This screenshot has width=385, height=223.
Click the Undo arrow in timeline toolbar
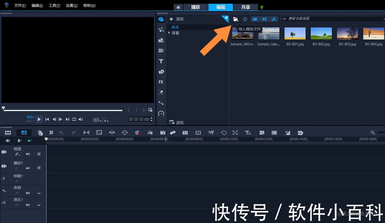(61, 133)
